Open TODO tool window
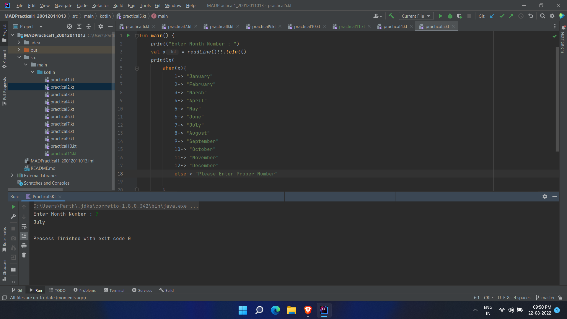The height and width of the screenshot is (319, 567). click(57, 290)
